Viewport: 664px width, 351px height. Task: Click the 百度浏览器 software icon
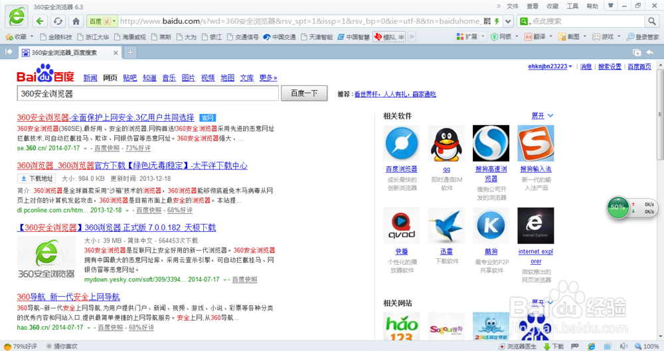[x=402, y=143]
